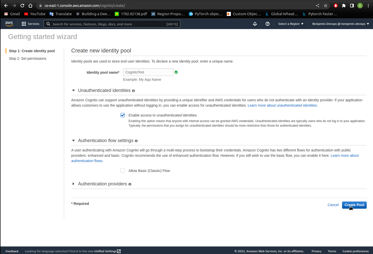
Task: Open the Unified Settings link
Action: point(107,251)
